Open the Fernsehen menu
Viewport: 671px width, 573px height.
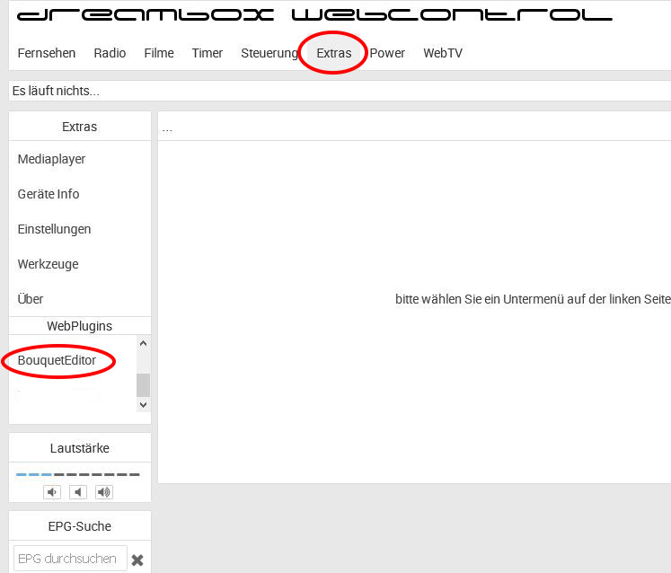click(x=47, y=53)
